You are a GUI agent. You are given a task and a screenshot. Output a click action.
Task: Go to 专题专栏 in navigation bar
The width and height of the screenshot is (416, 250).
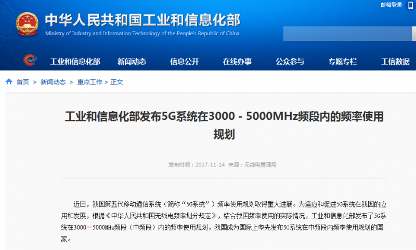pyautogui.click(x=343, y=62)
